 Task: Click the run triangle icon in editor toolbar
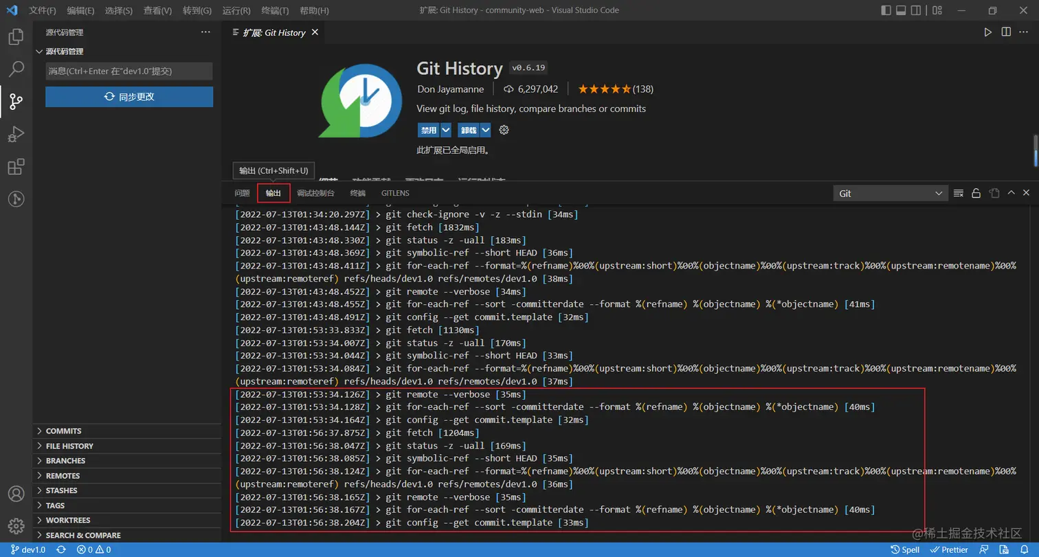(987, 32)
